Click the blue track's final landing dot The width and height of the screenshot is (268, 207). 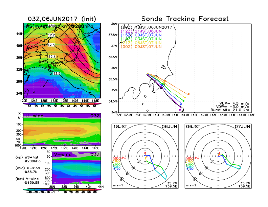tap(181, 104)
